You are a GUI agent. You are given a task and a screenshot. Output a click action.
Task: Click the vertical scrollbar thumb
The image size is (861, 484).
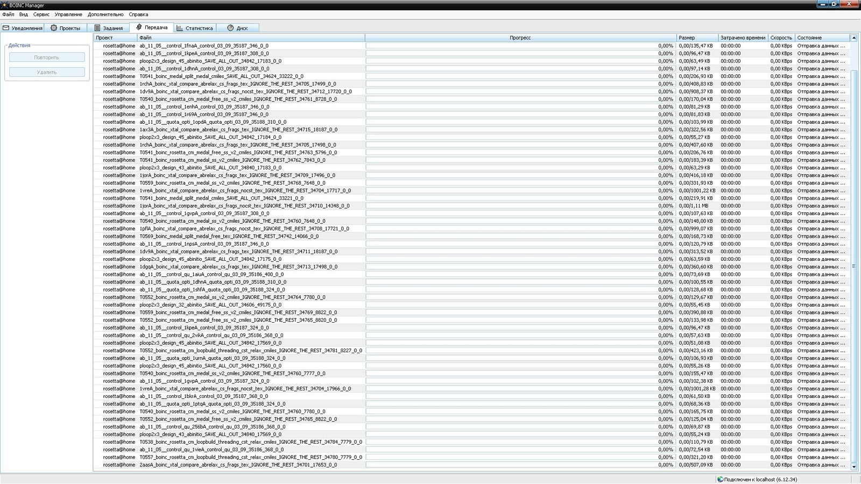tap(853, 266)
